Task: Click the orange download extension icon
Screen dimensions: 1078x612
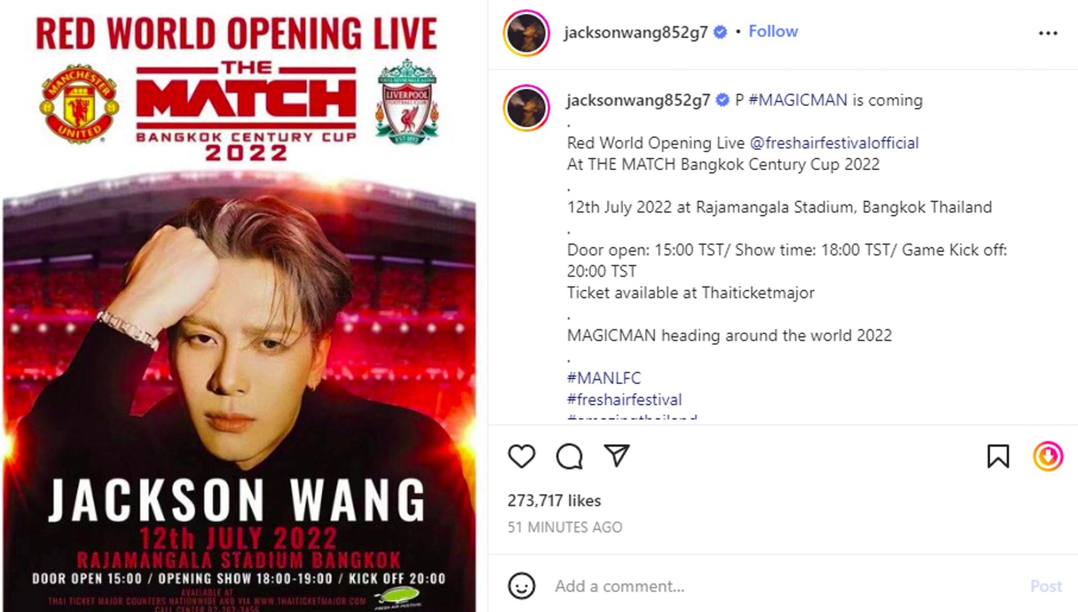Action: [x=1048, y=456]
